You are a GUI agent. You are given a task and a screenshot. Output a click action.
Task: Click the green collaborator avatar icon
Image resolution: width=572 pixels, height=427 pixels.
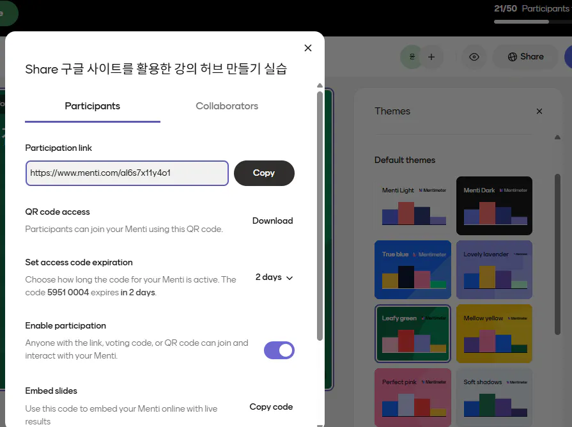412,56
